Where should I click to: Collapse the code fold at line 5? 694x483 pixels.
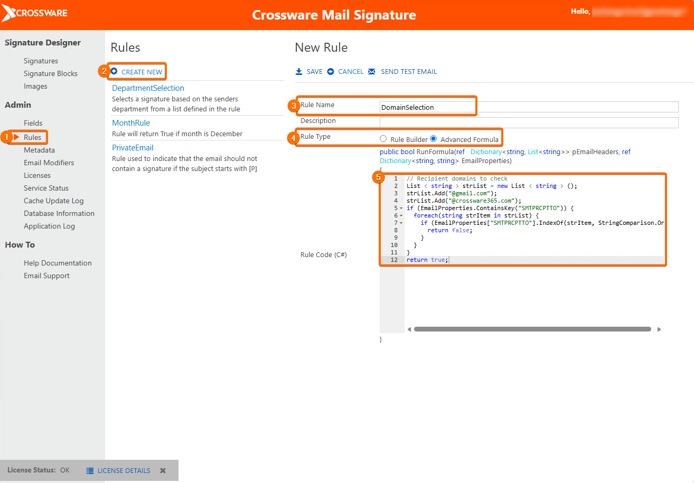click(x=401, y=209)
